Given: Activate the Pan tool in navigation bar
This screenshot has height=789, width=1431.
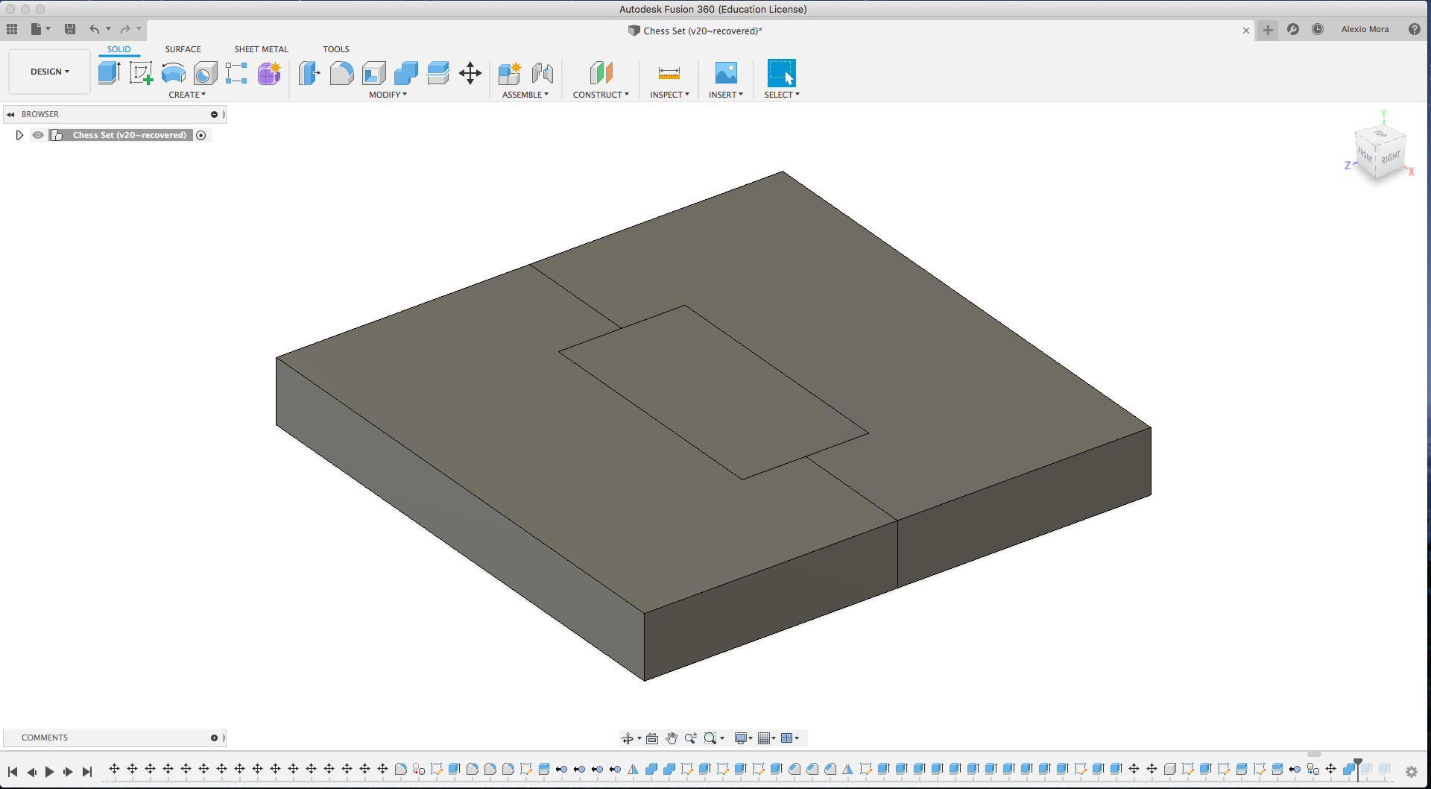Looking at the screenshot, I should click(x=670, y=738).
